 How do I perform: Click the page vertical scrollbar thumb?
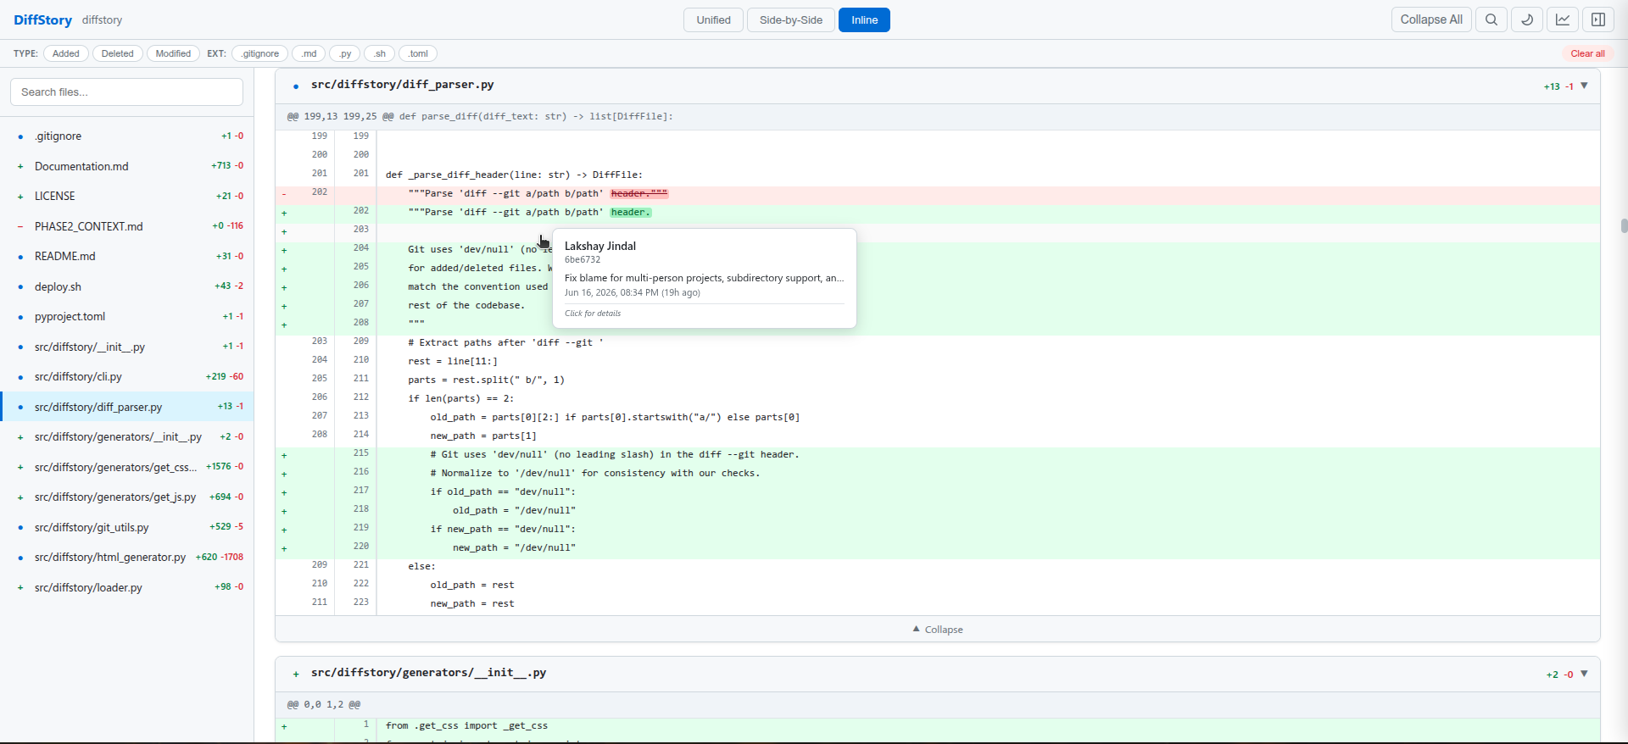(x=1624, y=225)
